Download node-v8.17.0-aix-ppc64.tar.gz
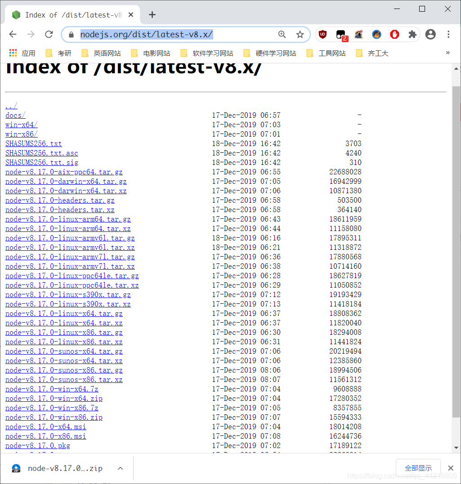 point(64,172)
